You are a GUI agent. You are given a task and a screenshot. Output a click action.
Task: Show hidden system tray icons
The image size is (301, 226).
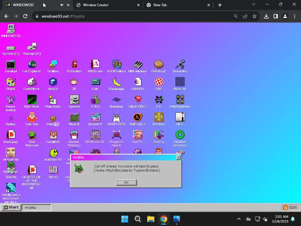click(x=239, y=219)
